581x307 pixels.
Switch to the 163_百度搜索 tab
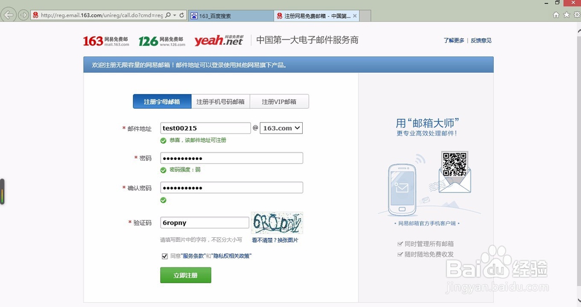[x=231, y=16]
